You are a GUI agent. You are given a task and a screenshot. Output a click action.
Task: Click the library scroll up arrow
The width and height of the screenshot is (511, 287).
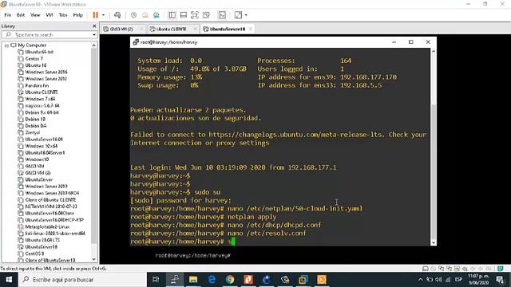[94, 45]
